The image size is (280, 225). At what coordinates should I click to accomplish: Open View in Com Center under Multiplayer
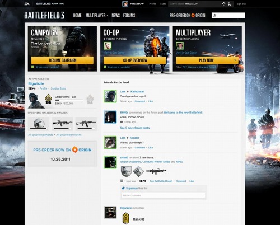coord(186,53)
